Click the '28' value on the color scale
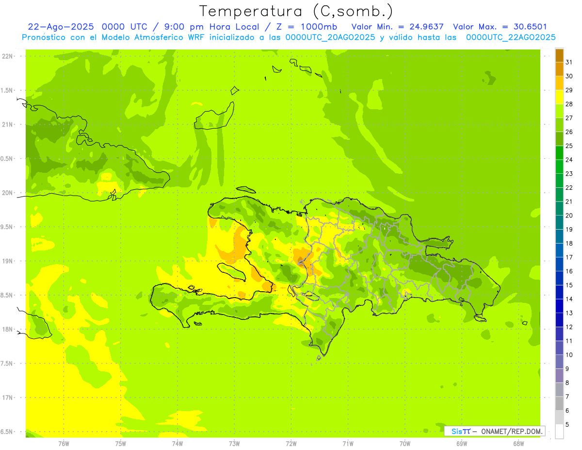582x450 pixels. click(569, 104)
